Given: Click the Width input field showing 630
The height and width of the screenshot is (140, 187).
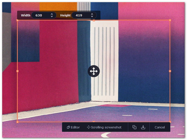Looking at the screenshot, I should coord(44,15).
